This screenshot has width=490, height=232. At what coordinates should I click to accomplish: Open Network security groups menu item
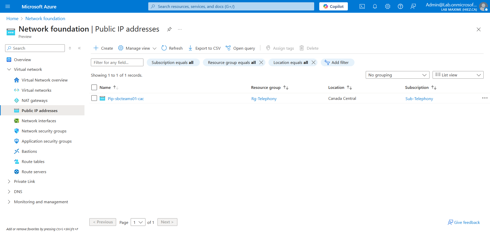click(44, 131)
